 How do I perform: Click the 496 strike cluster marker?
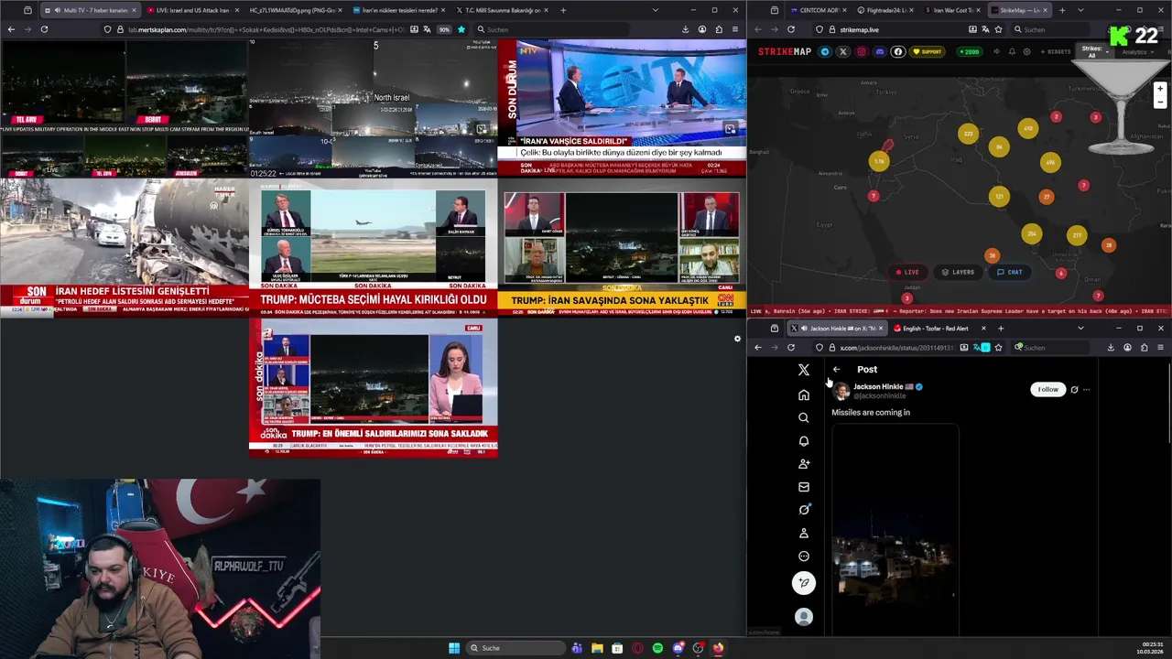pyautogui.click(x=1050, y=162)
